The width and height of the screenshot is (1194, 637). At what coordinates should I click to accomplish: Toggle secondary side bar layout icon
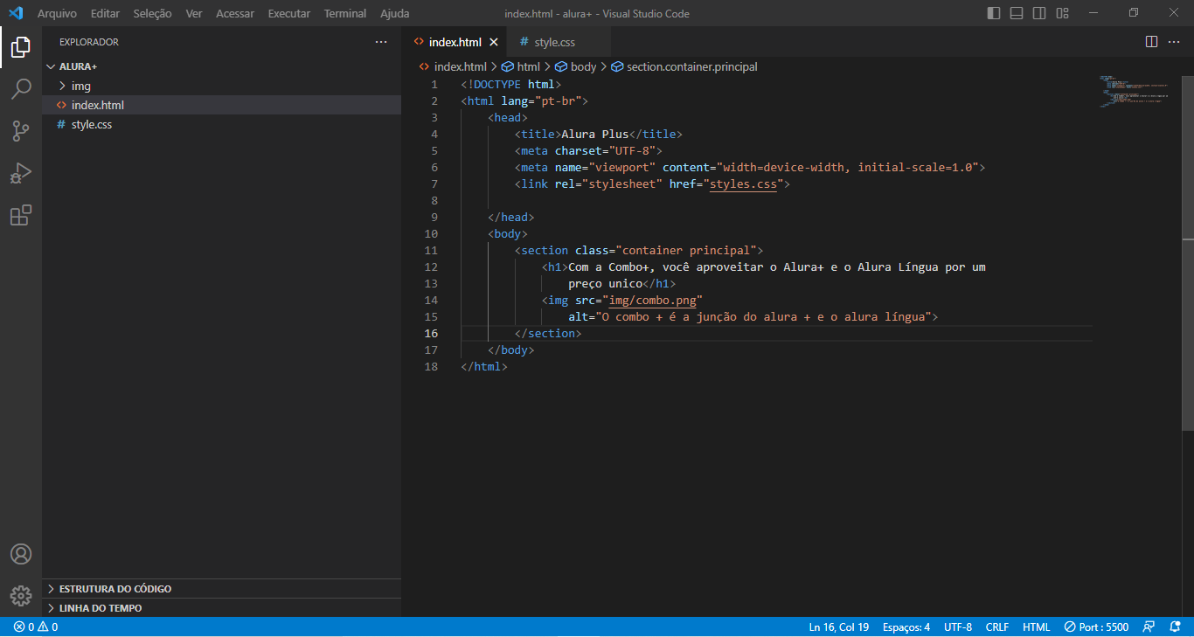tap(1039, 13)
